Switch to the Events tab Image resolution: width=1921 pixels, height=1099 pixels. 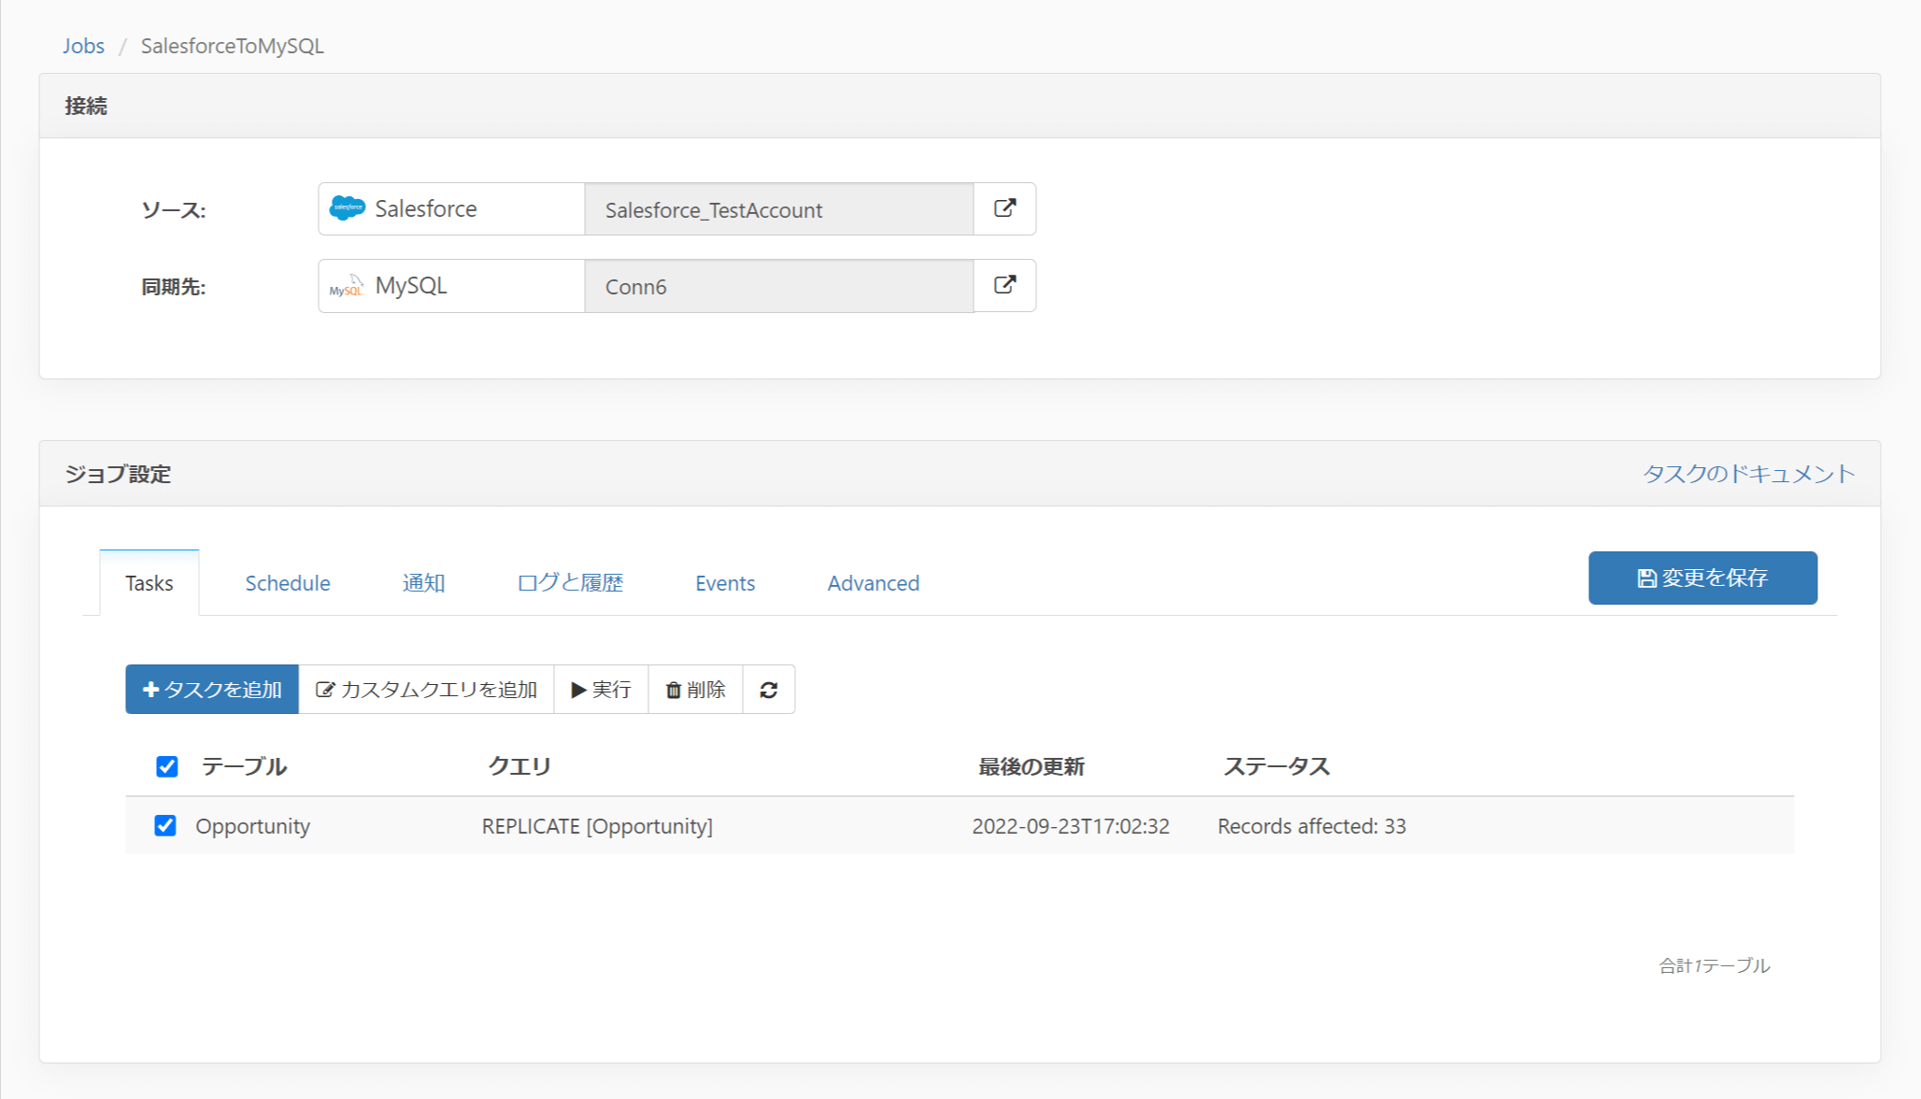tap(725, 583)
